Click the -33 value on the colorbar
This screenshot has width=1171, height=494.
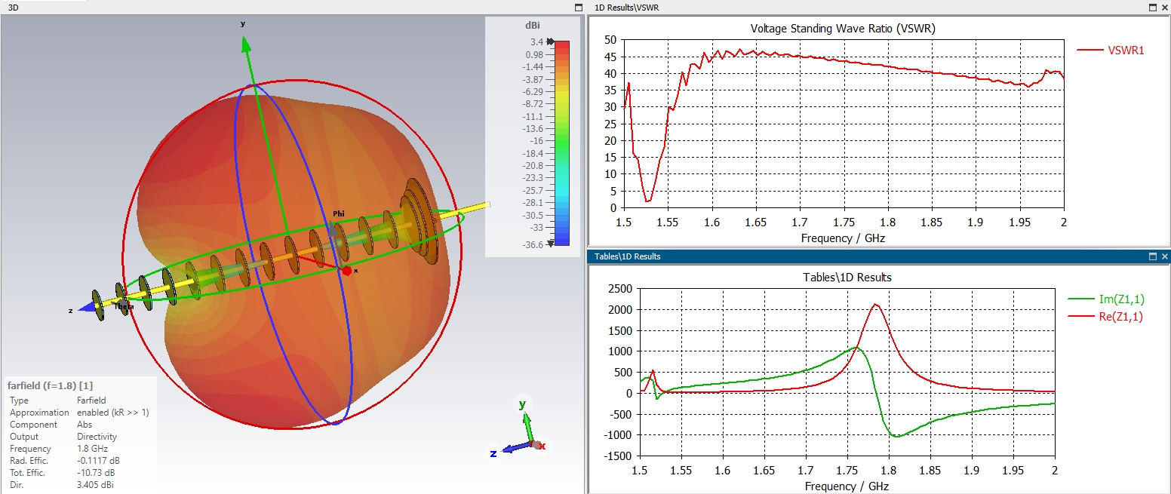click(x=536, y=227)
